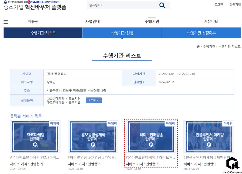Open the hamburger menu icon

point(6,22)
